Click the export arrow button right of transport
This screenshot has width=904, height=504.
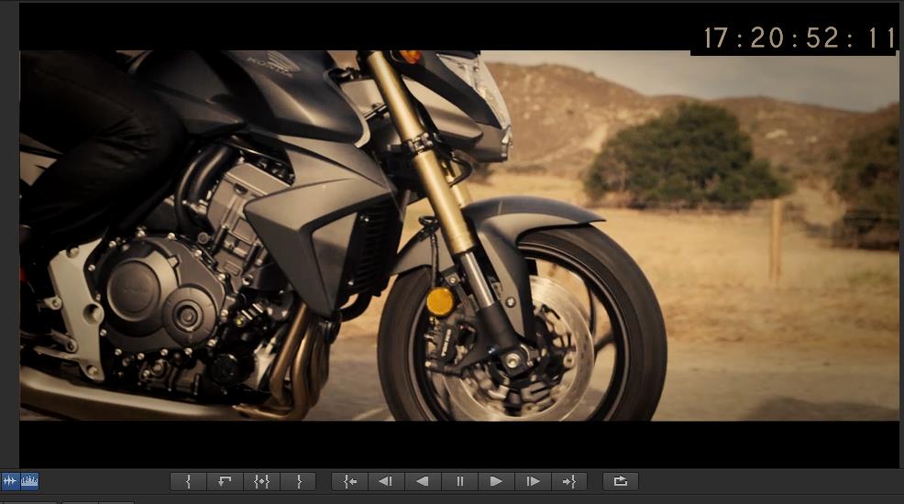tap(621, 481)
